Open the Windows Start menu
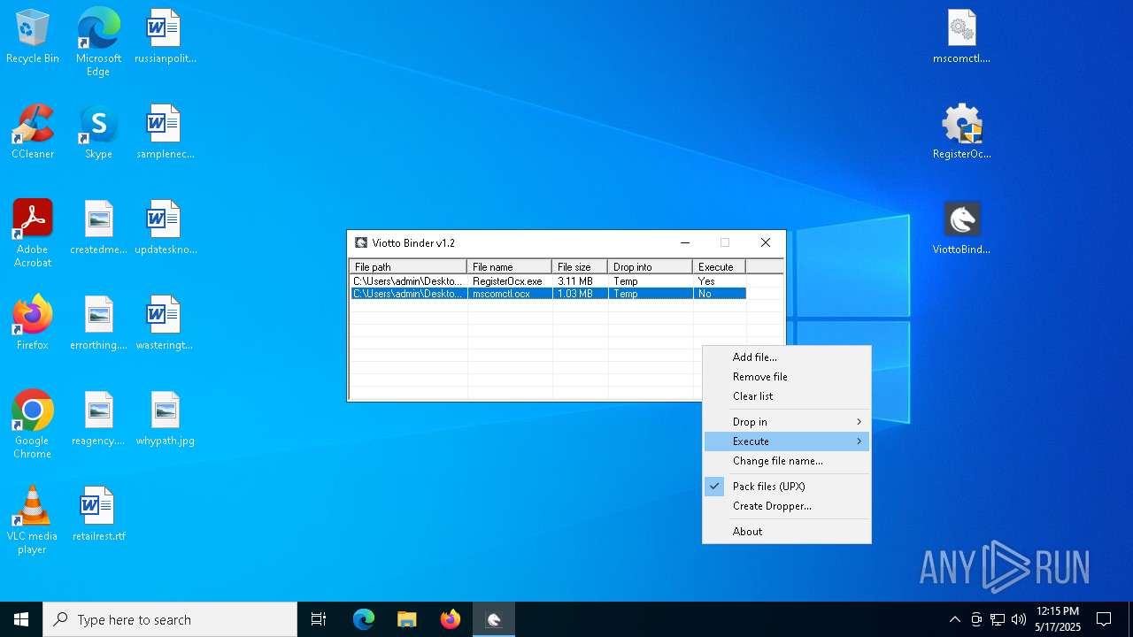Image resolution: width=1133 pixels, height=637 pixels. [21, 619]
